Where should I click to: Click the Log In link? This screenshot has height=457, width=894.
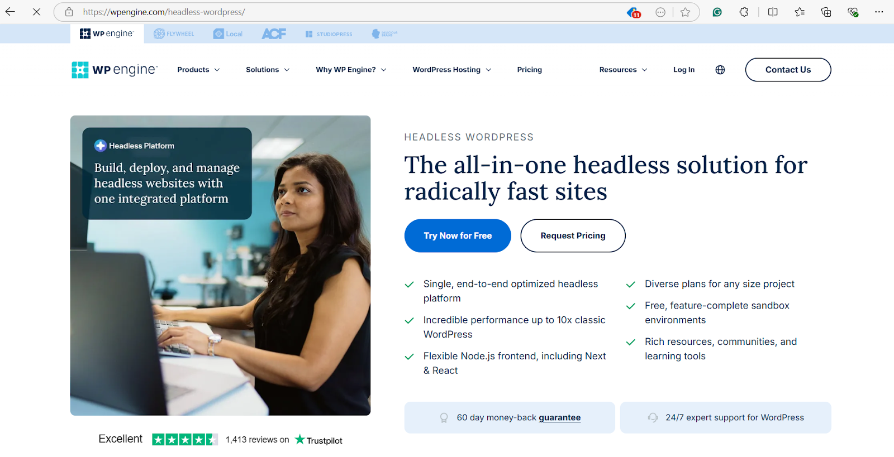point(684,70)
